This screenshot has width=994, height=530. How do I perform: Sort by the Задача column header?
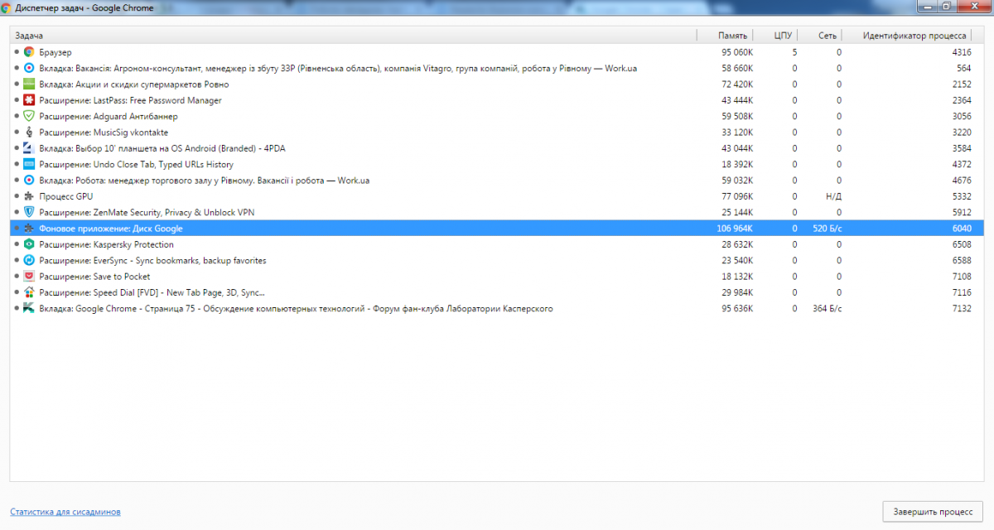353,36
